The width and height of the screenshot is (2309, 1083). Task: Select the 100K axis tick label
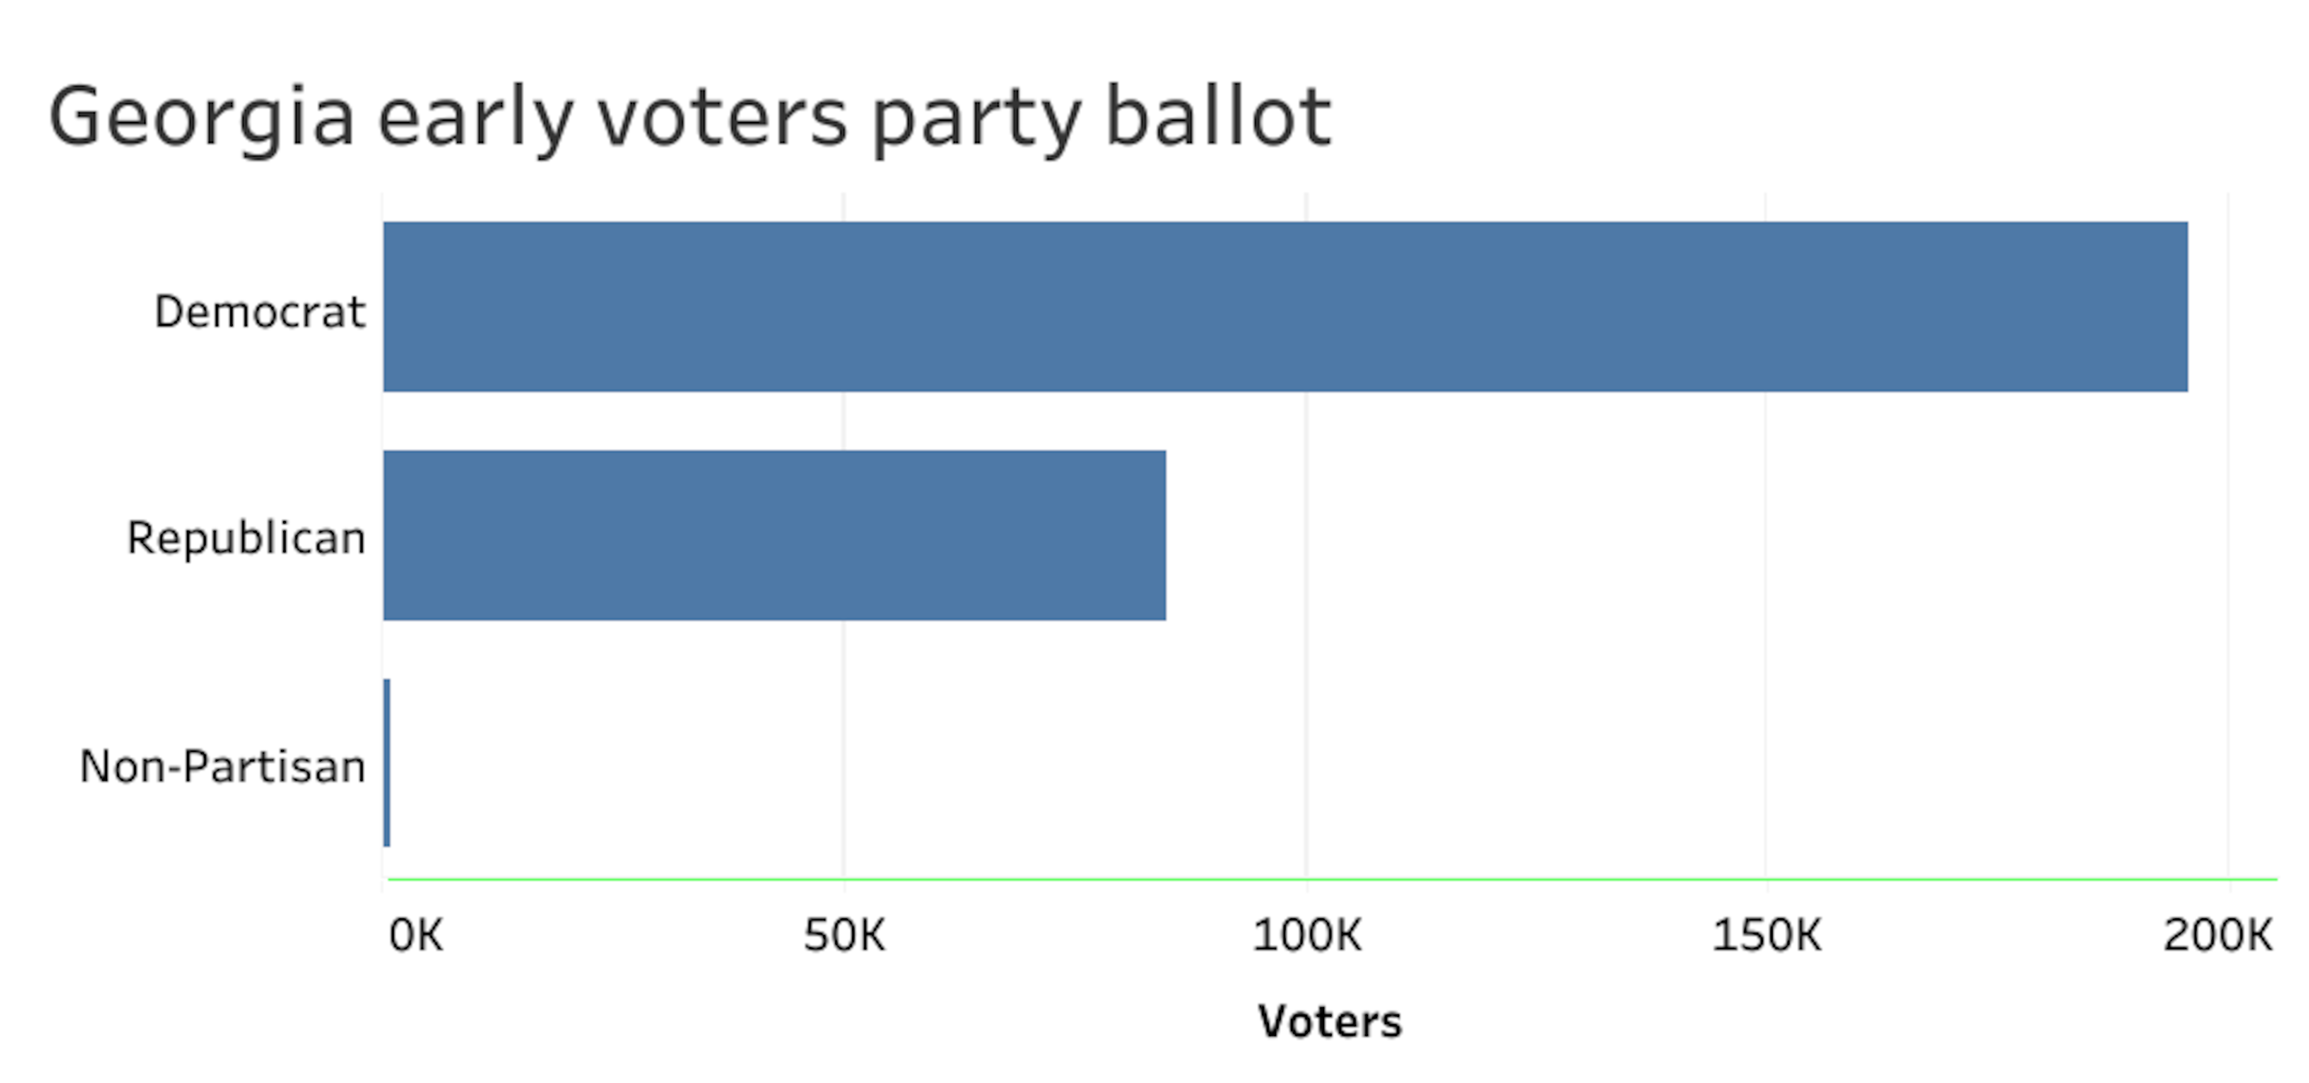click(x=1306, y=936)
